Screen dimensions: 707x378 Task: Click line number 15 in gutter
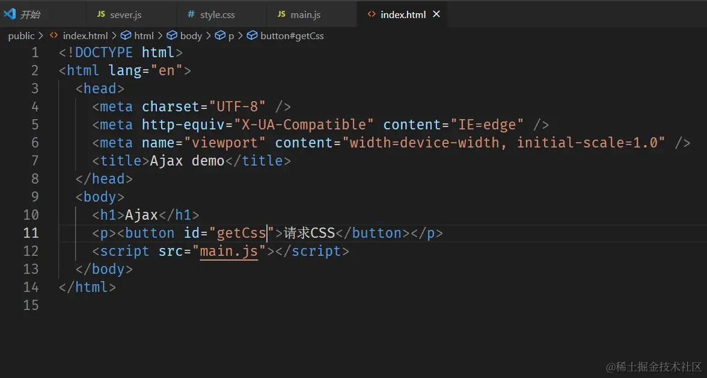pyautogui.click(x=31, y=305)
